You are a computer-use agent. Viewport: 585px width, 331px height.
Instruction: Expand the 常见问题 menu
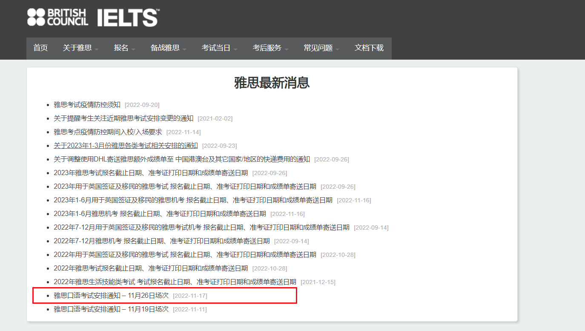(321, 48)
